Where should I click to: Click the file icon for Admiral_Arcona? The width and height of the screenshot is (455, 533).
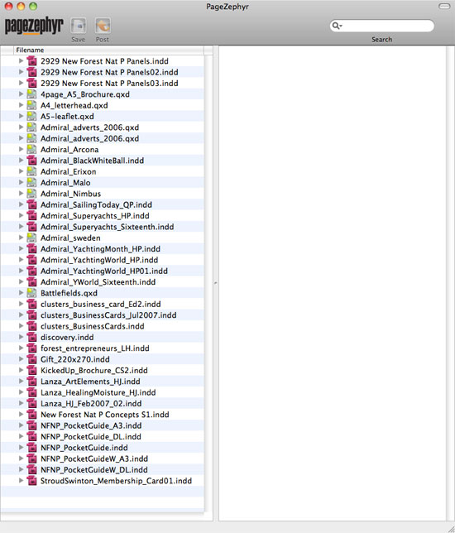pos(31,149)
